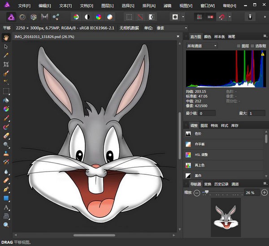Apply auto white balance from top toolbar

tap(110, 17)
